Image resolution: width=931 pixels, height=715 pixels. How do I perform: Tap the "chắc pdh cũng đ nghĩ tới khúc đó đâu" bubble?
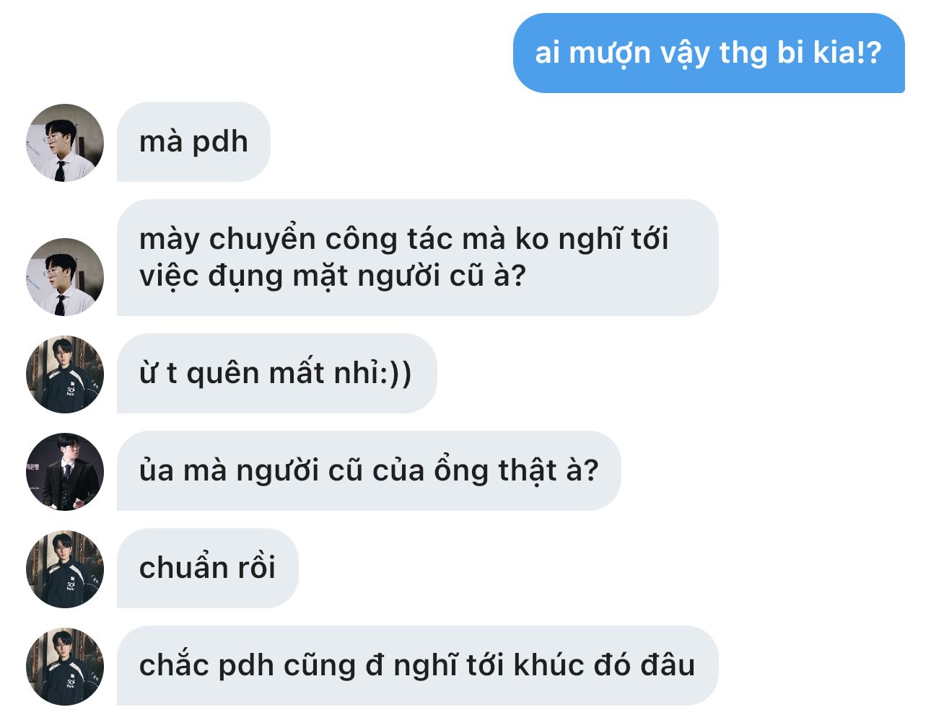coord(418,665)
